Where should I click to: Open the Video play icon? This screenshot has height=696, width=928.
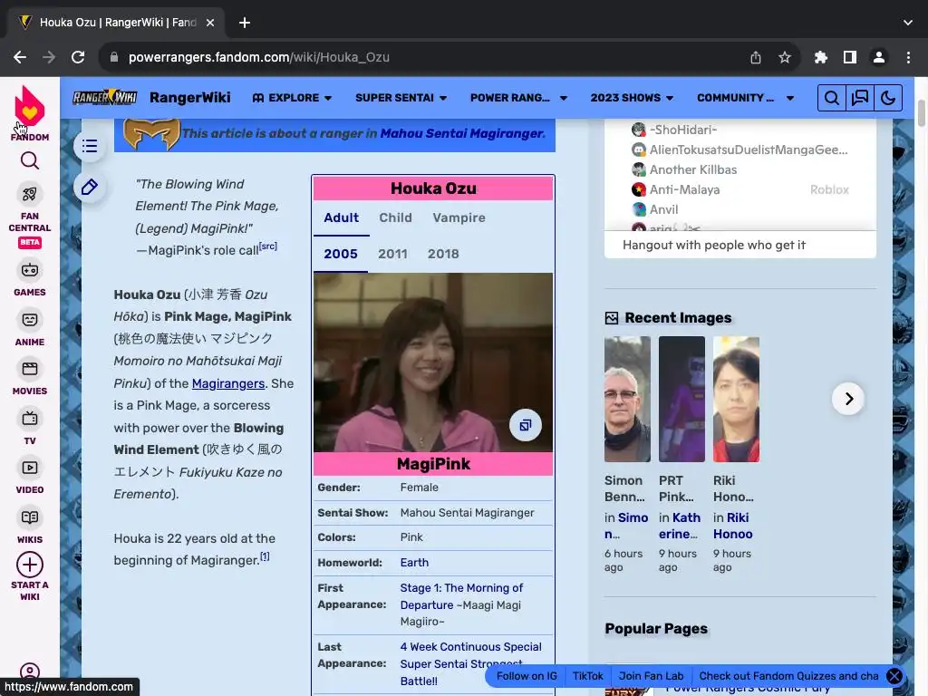point(30,469)
